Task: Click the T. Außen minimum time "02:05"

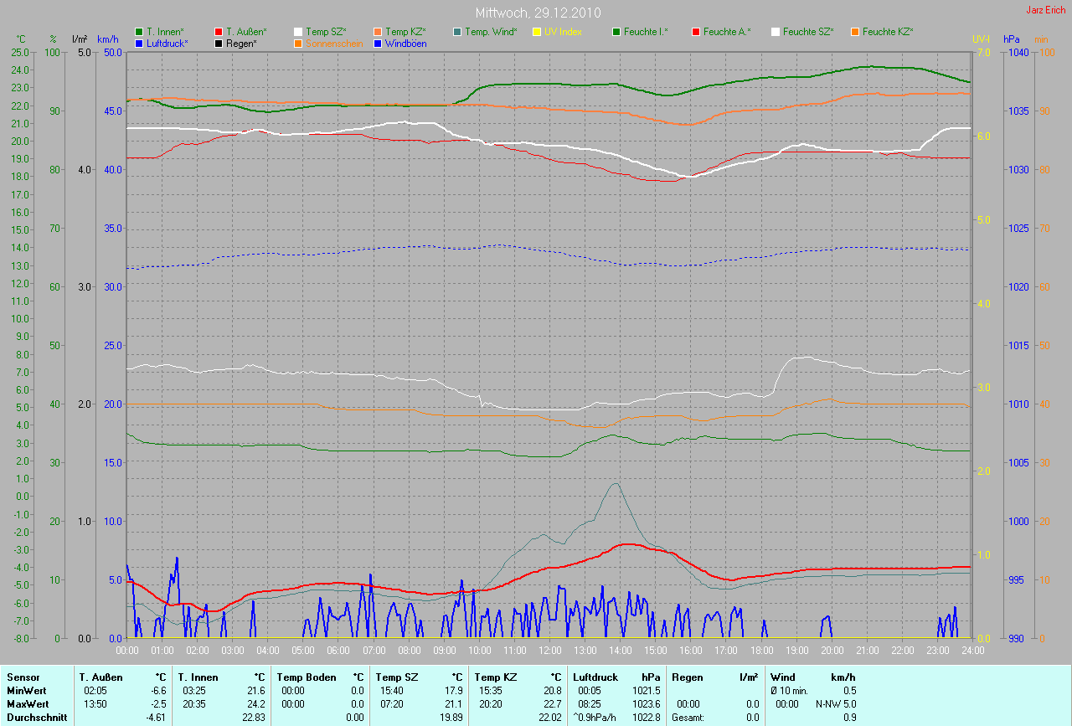Action: pos(96,691)
